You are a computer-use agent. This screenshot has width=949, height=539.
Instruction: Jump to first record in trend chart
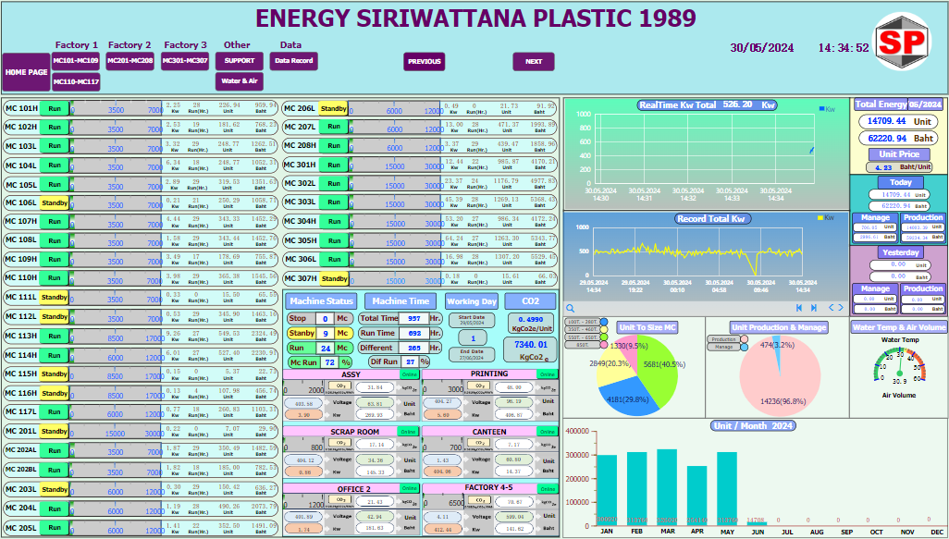point(800,308)
